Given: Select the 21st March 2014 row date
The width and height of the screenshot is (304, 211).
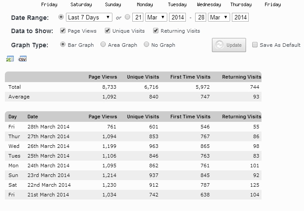Looking at the screenshot, I should pos(48,195).
